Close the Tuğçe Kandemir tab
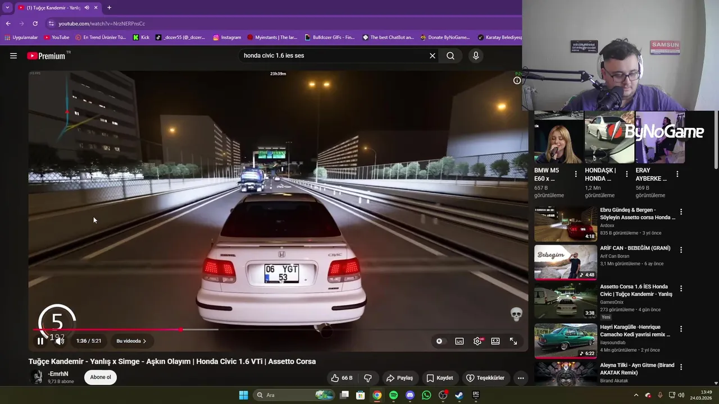 pyautogui.click(x=95, y=8)
